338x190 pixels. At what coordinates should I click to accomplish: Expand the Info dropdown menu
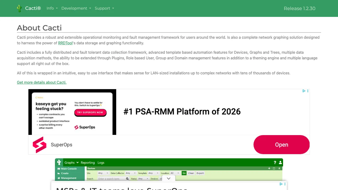[52, 8]
